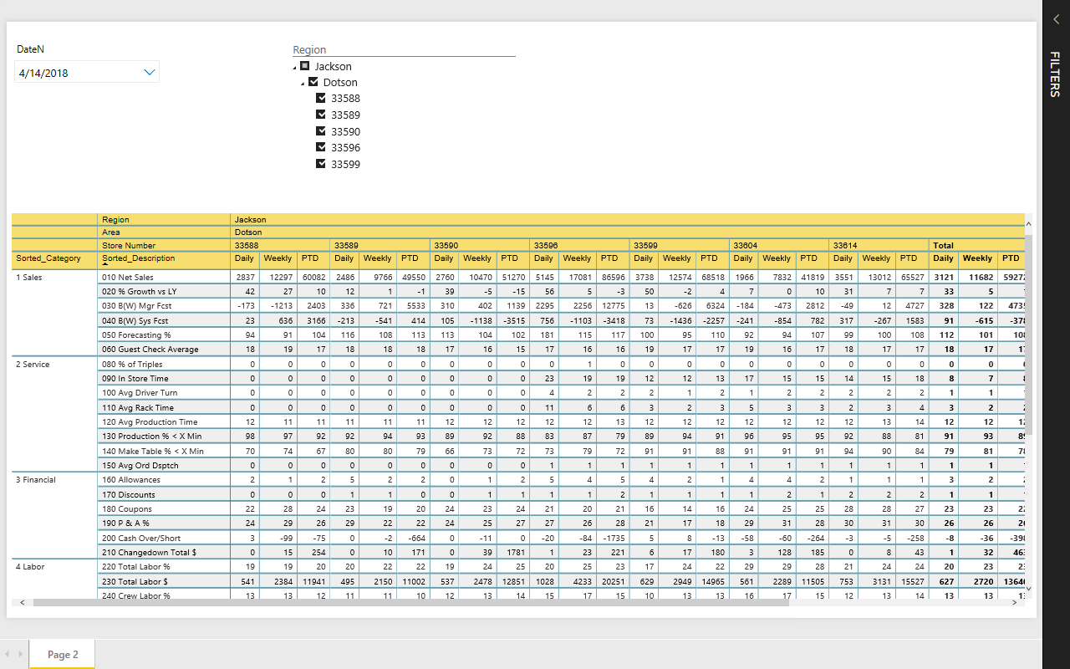The height and width of the screenshot is (669, 1070).
Task: Uncheck the Dotson area checkbox
Action: click(313, 82)
